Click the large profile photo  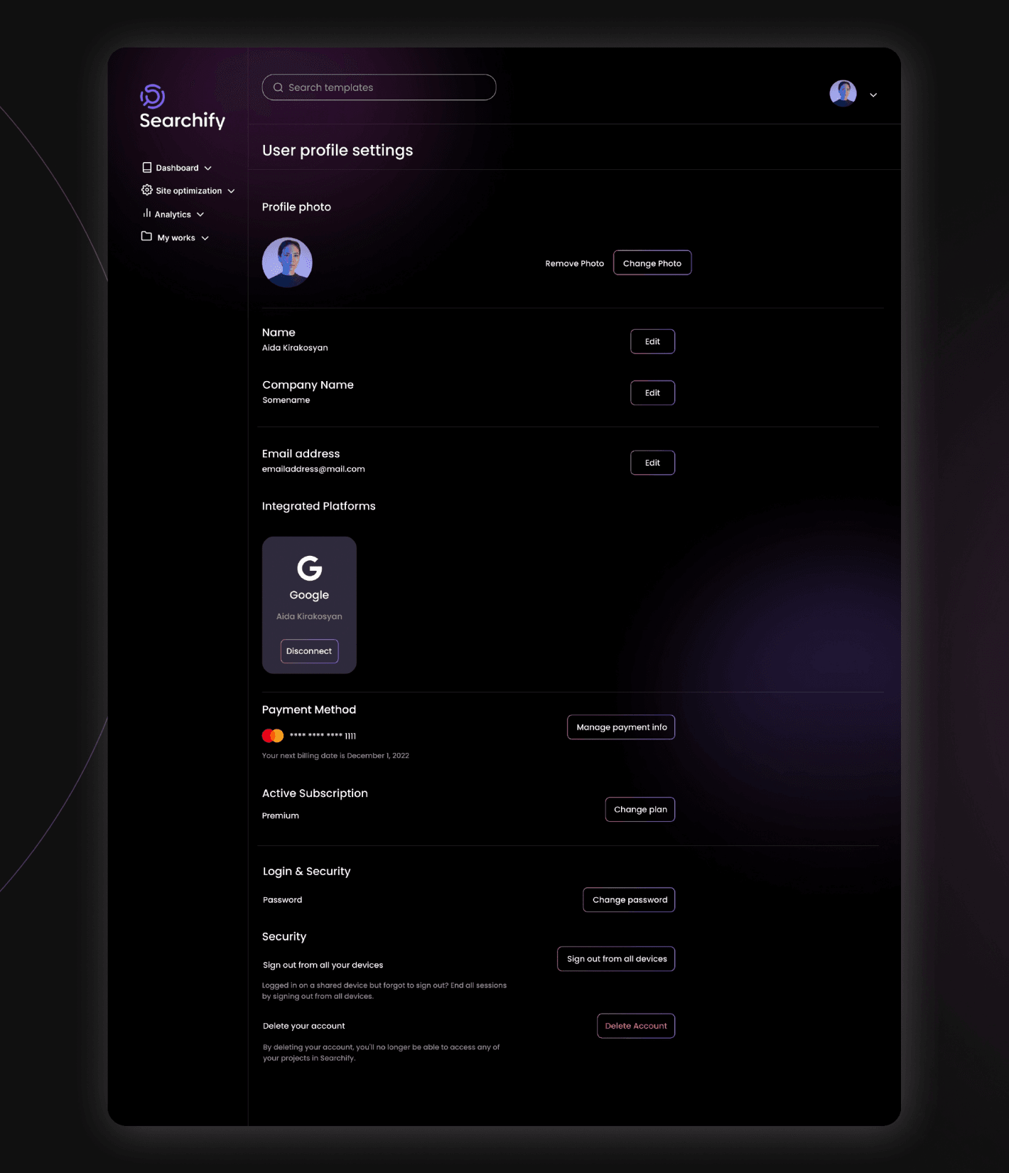point(287,262)
